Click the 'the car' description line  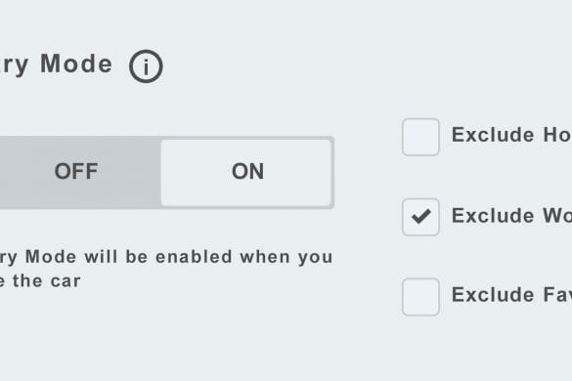pyautogui.click(x=47, y=281)
